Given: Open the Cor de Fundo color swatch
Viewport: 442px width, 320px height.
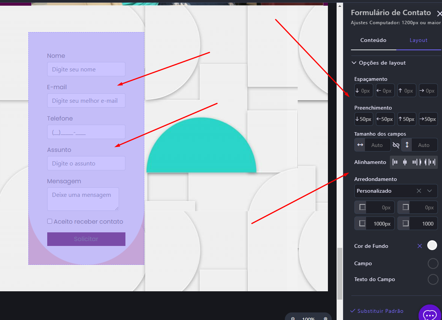Looking at the screenshot, I should (x=432, y=246).
